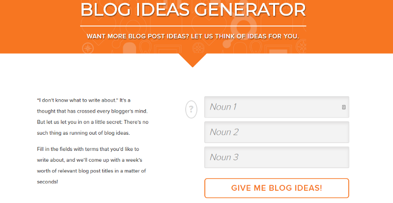The height and width of the screenshot is (203, 393).
Task: Click the orange downward triangle pointer below banner
Action: coord(193,59)
